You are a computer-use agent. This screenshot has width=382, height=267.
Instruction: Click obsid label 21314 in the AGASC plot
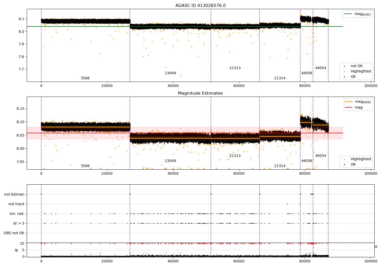tap(280, 78)
